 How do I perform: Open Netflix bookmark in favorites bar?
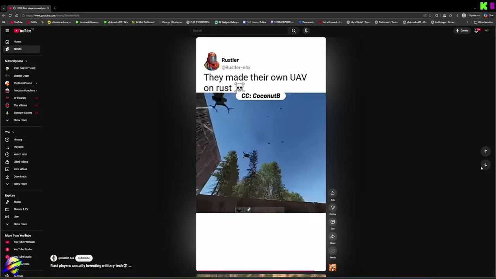pyautogui.click(x=32, y=22)
